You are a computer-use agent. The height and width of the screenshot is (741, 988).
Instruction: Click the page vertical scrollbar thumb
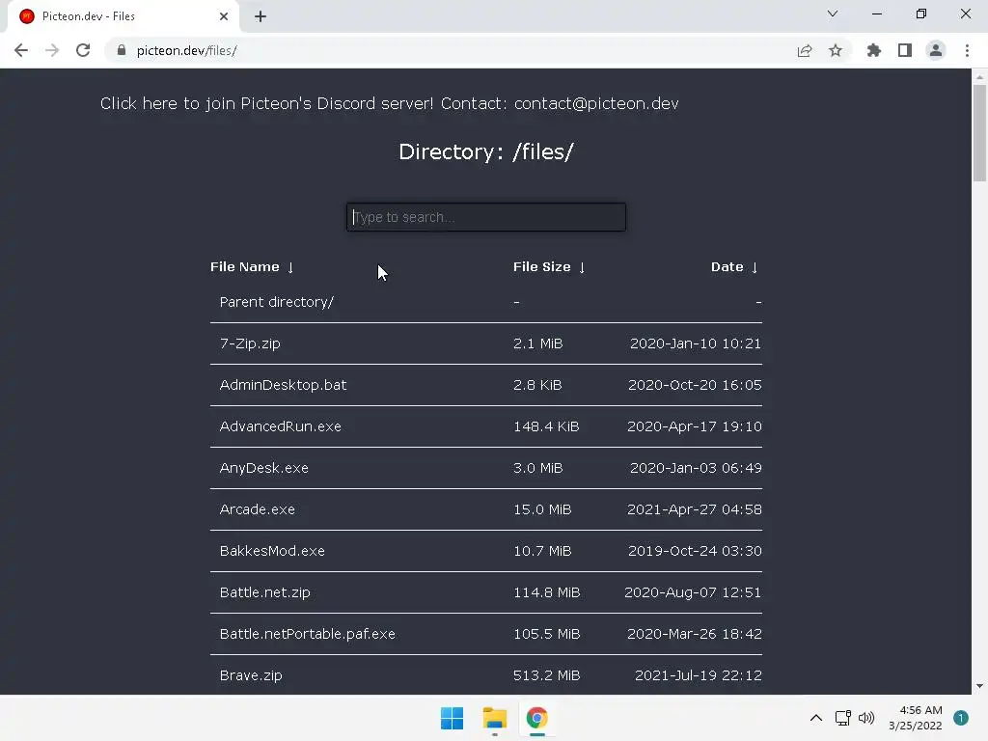tap(979, 133)
